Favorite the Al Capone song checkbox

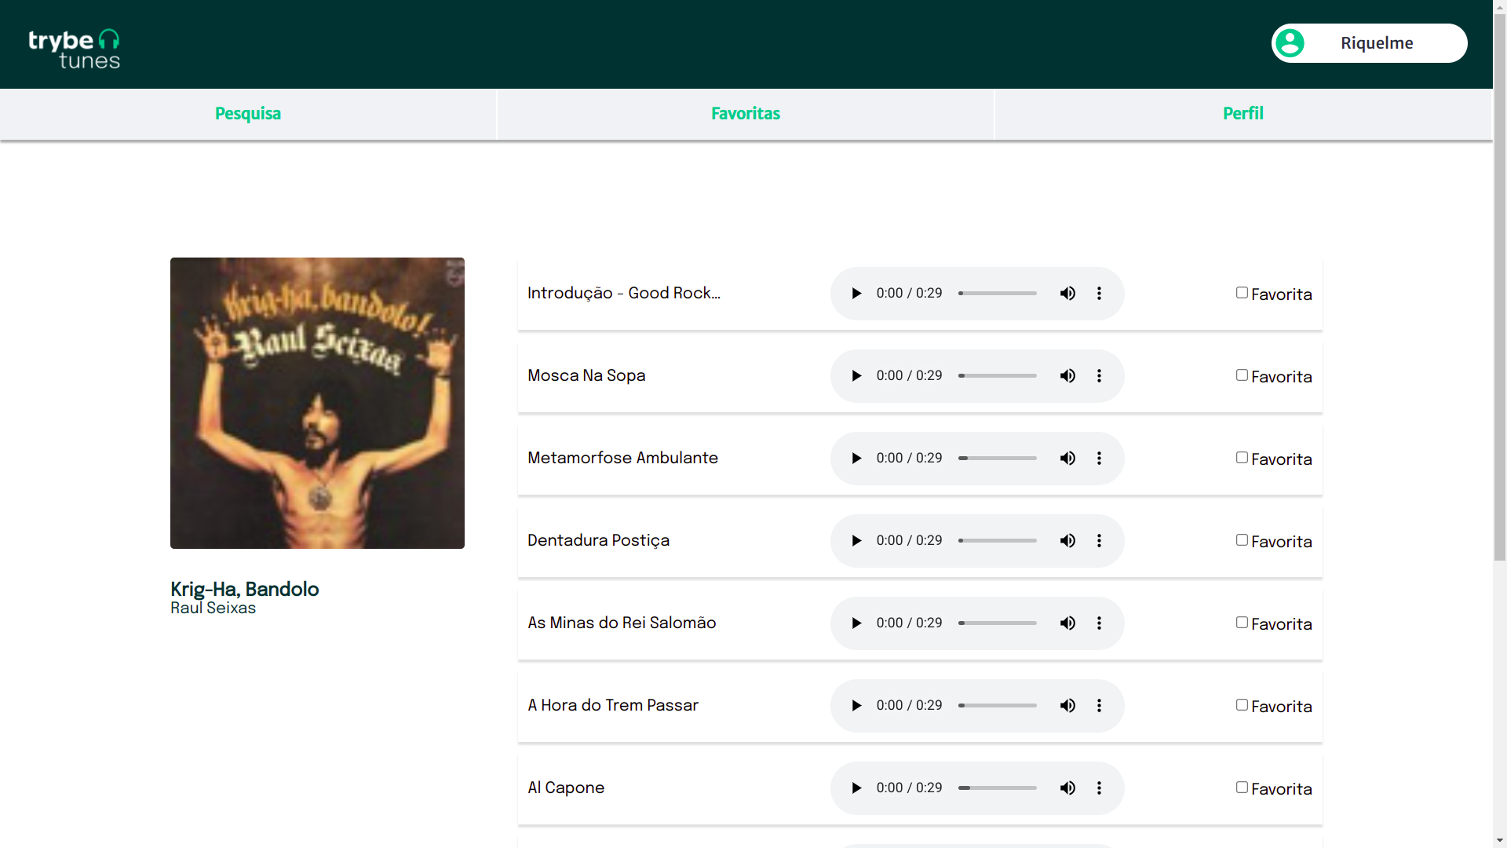click(1242, 788)
